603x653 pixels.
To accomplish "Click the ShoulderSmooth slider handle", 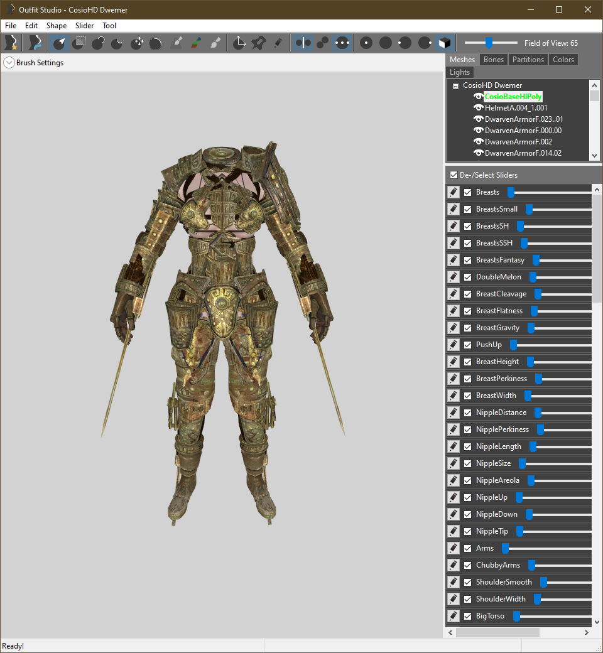I will click(x=543, y=582).
